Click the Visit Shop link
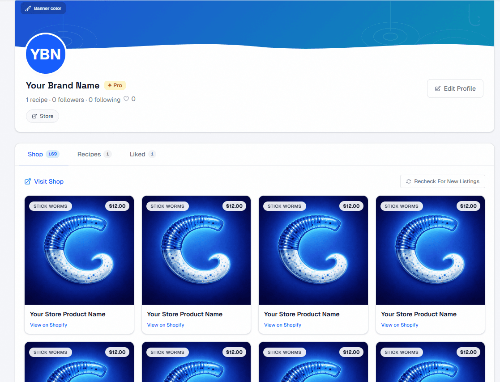Image resolution: width=500 pixels, height=382 pixels. click(44, 181)
